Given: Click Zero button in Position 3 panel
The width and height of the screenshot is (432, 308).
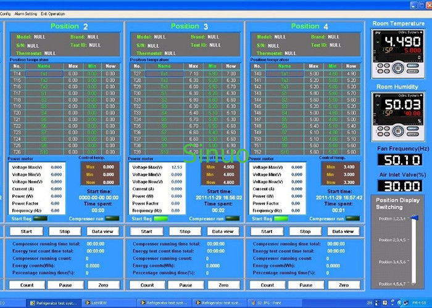Looking at the screenshot, I should (x=223, y=285).
